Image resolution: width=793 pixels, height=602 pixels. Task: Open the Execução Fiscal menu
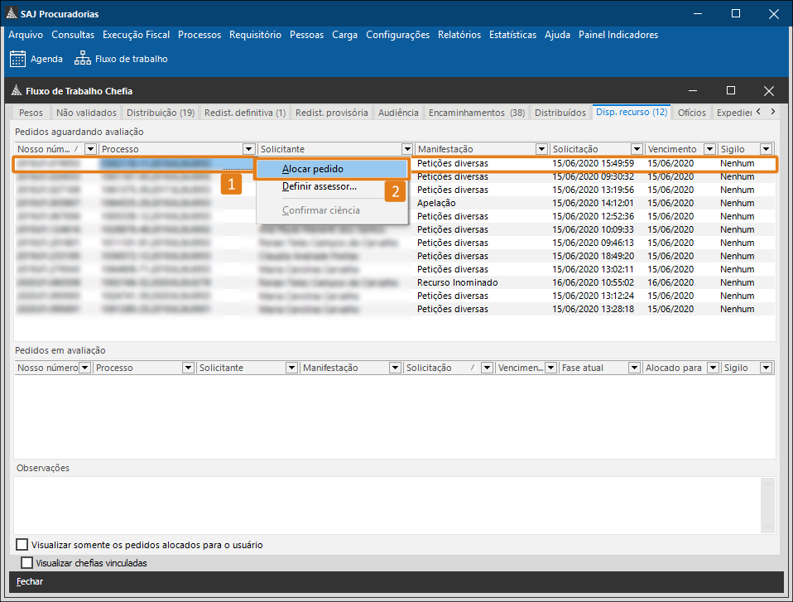(x=136, y=35)
